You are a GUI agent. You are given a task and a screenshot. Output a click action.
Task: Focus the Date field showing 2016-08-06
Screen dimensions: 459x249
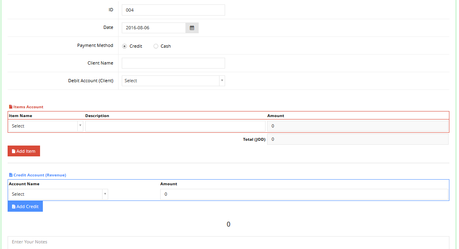(154, 28)
